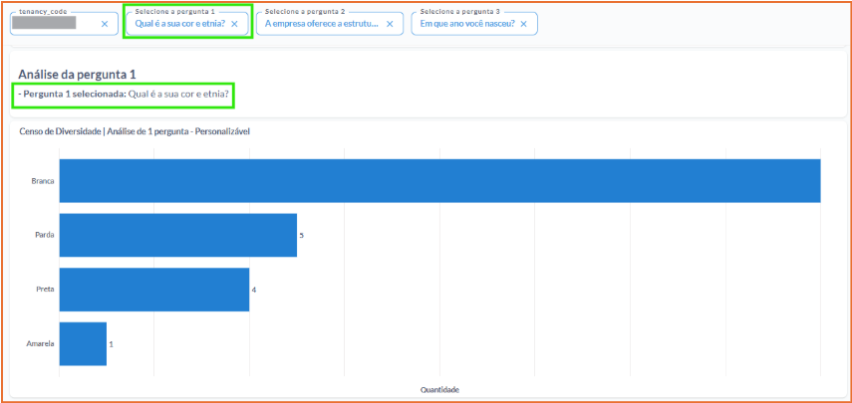Click the 'Branca' axis label
Viewport: 852px width, 403px height.
42,181
